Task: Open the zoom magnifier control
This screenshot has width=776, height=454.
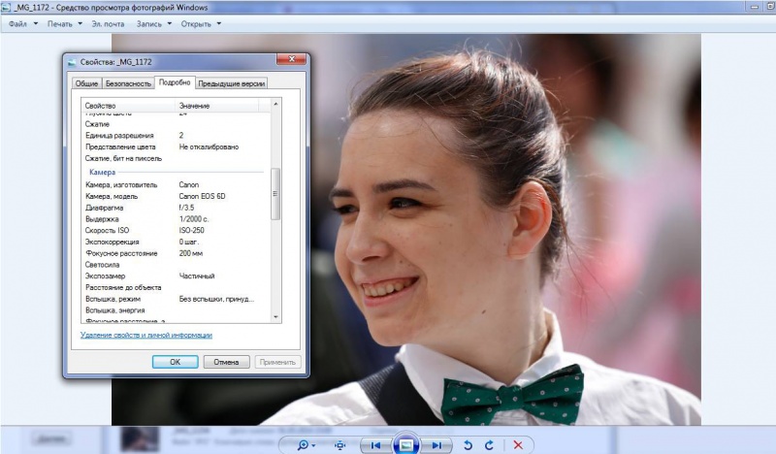Action: pyautogui.click(x=306, y=445)
